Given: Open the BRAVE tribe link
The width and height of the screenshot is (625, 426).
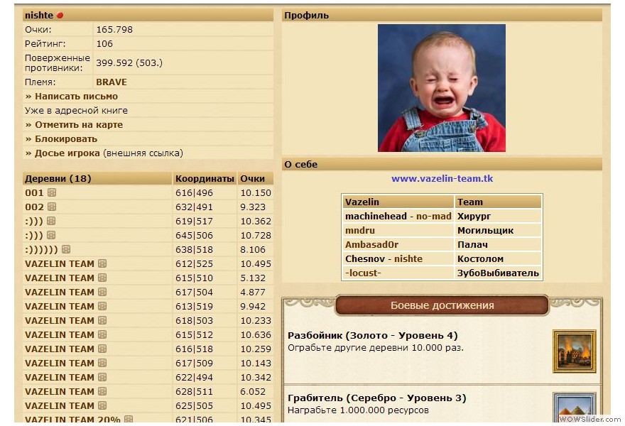Looking at the screenshot, I should [112, 82].
